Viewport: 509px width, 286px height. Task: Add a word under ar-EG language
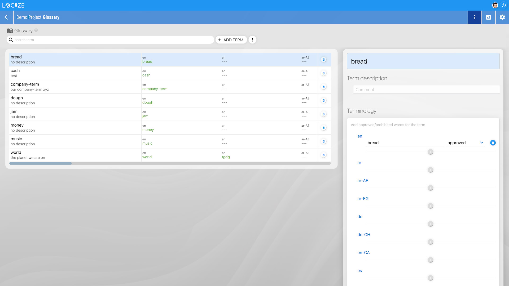pyautogui.click(x=431, y=206)
